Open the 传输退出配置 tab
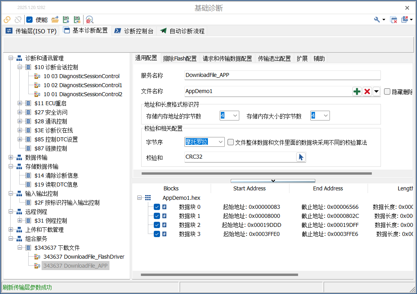This screenshot has height=294, width=417. pos(275,58)
